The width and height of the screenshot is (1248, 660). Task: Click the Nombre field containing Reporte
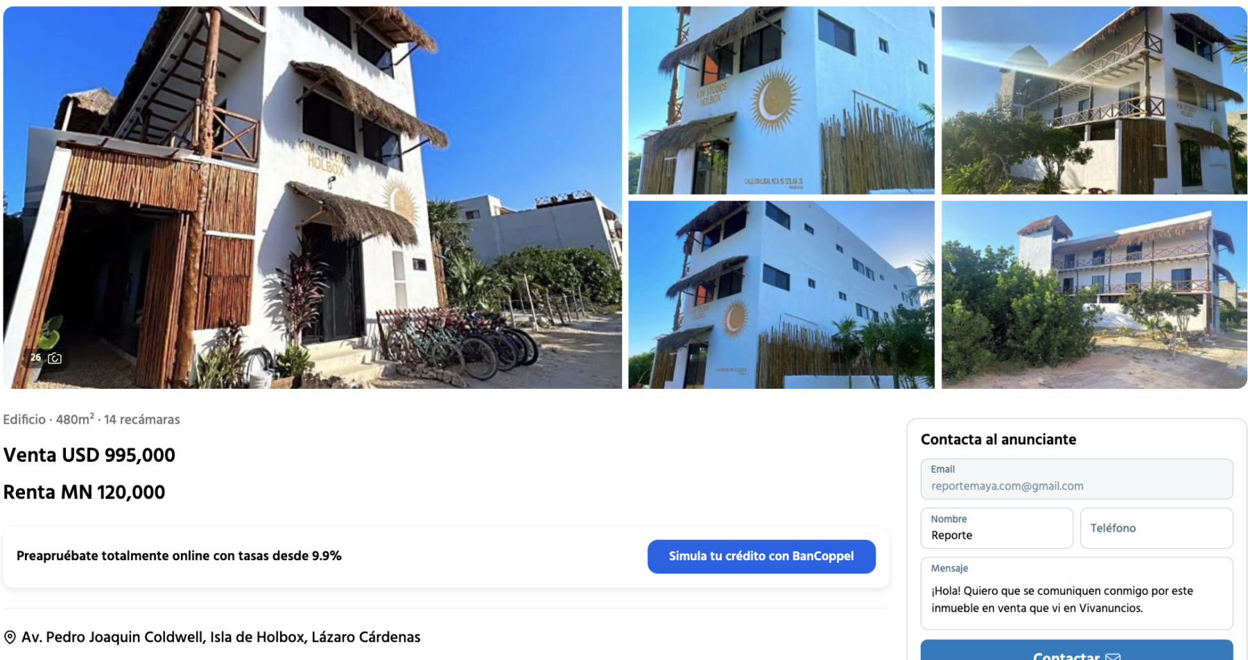tap(996, 528)
